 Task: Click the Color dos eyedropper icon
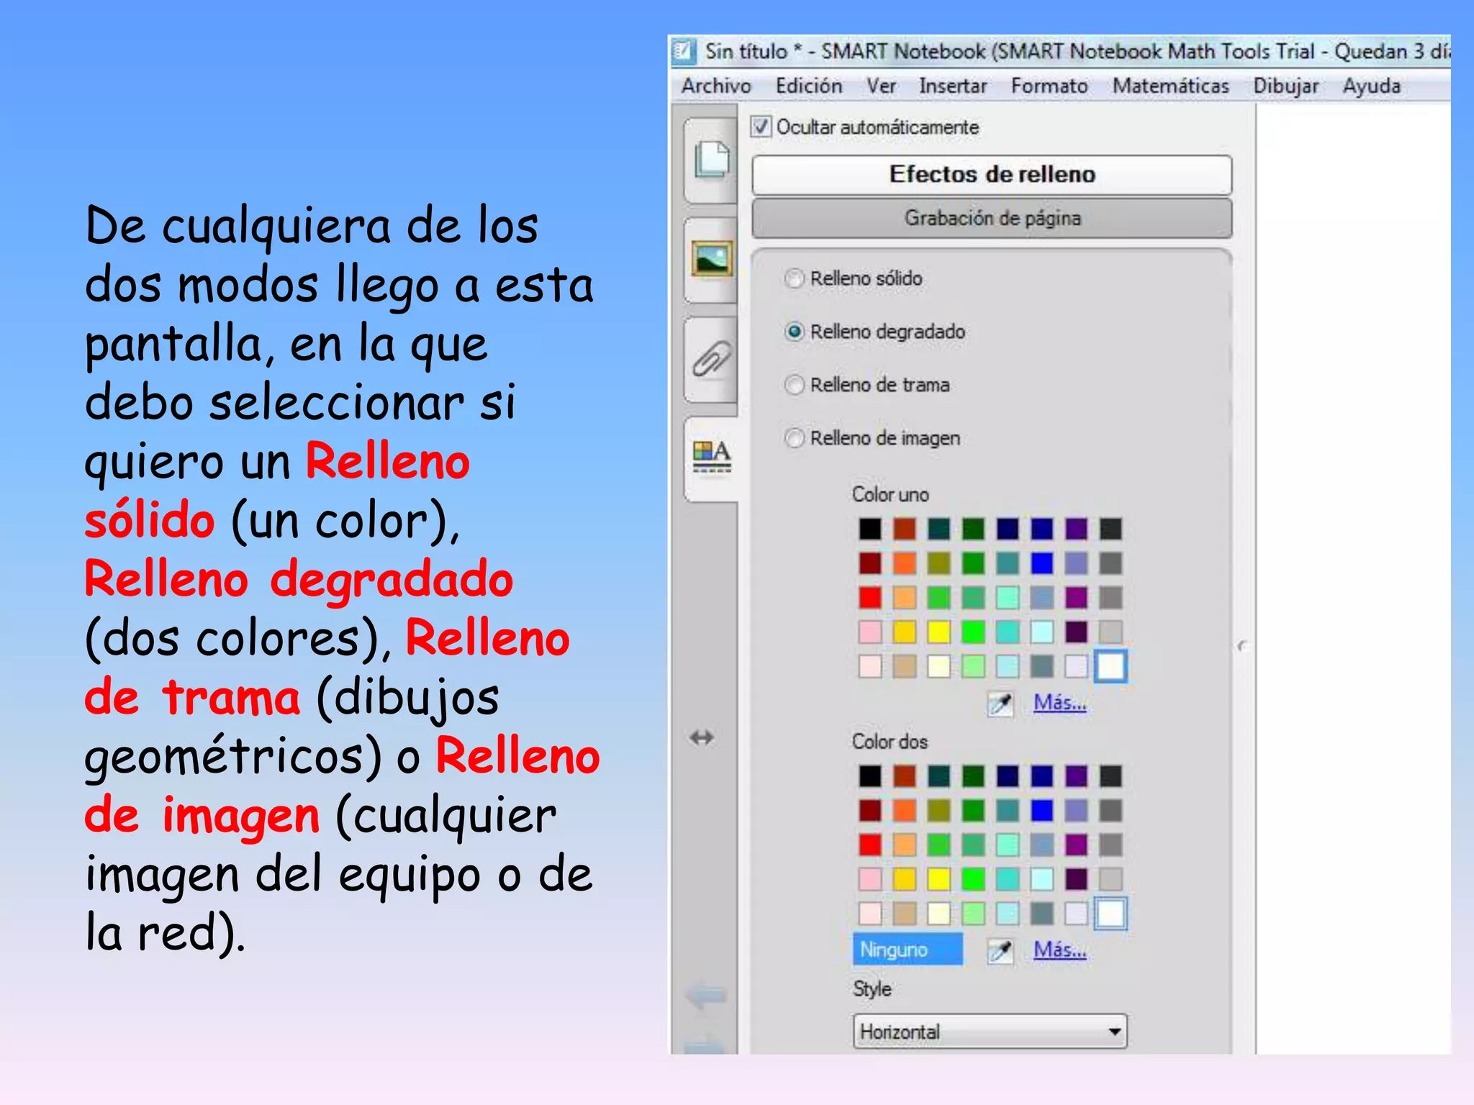(1000, 950)
